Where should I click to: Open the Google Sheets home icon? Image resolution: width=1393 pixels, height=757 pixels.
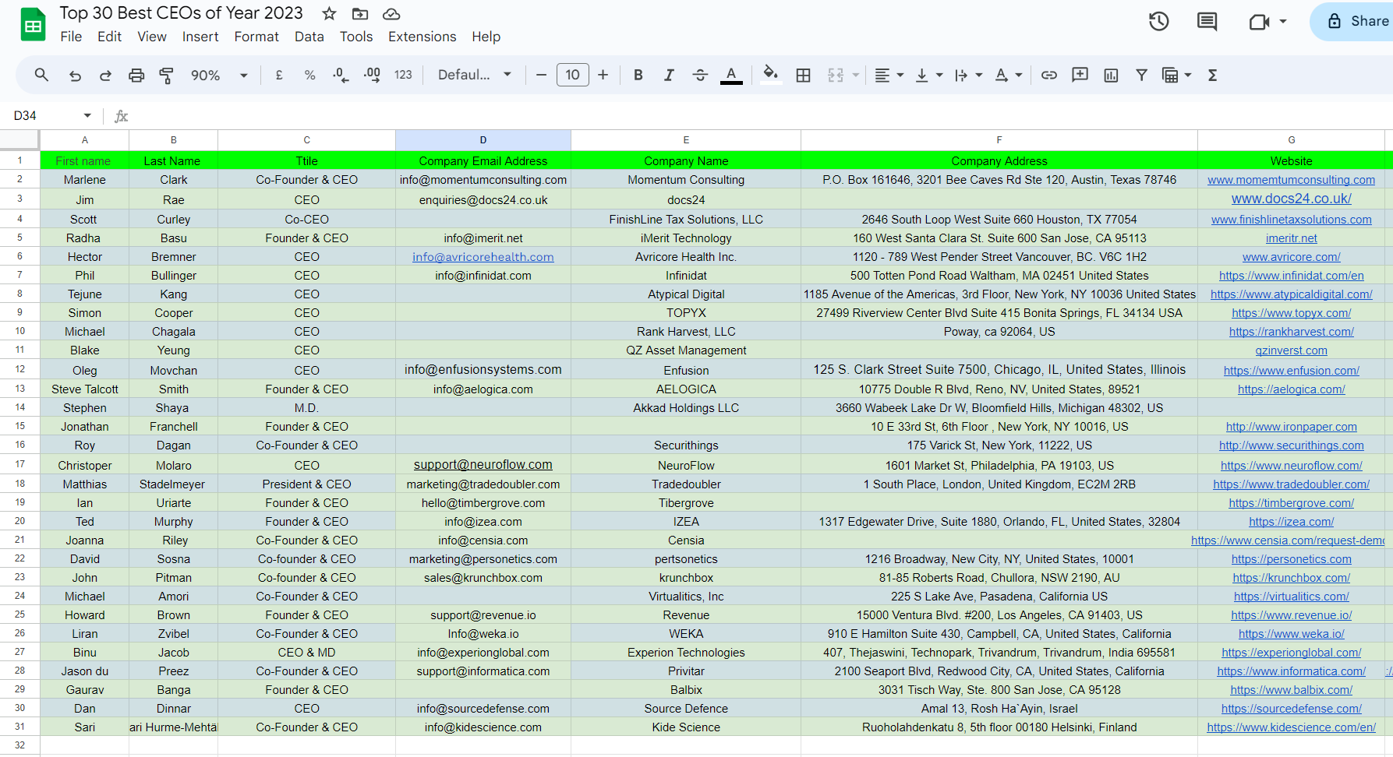33,25
